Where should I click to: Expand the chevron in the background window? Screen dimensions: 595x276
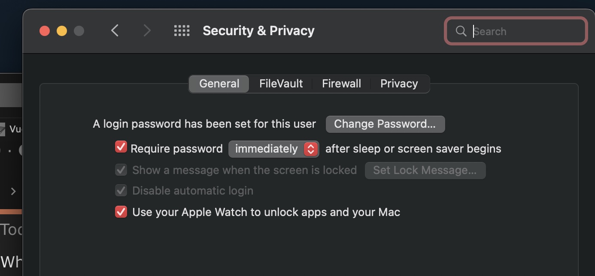tap(13, 191)
